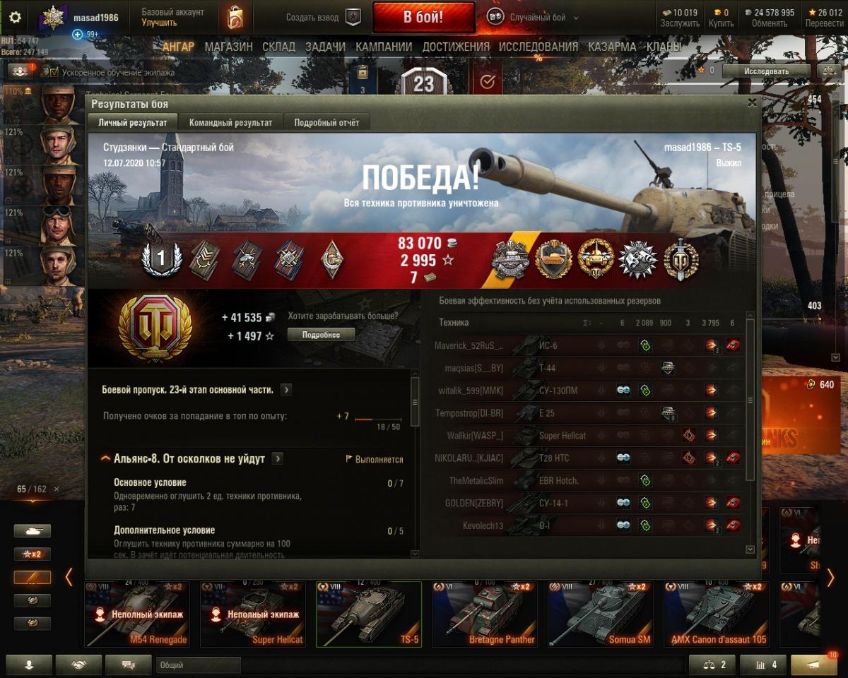This screenshot has height=678, width=848.
Task: Click the tank filter icon in carousel
Action: tap(33, 530)
